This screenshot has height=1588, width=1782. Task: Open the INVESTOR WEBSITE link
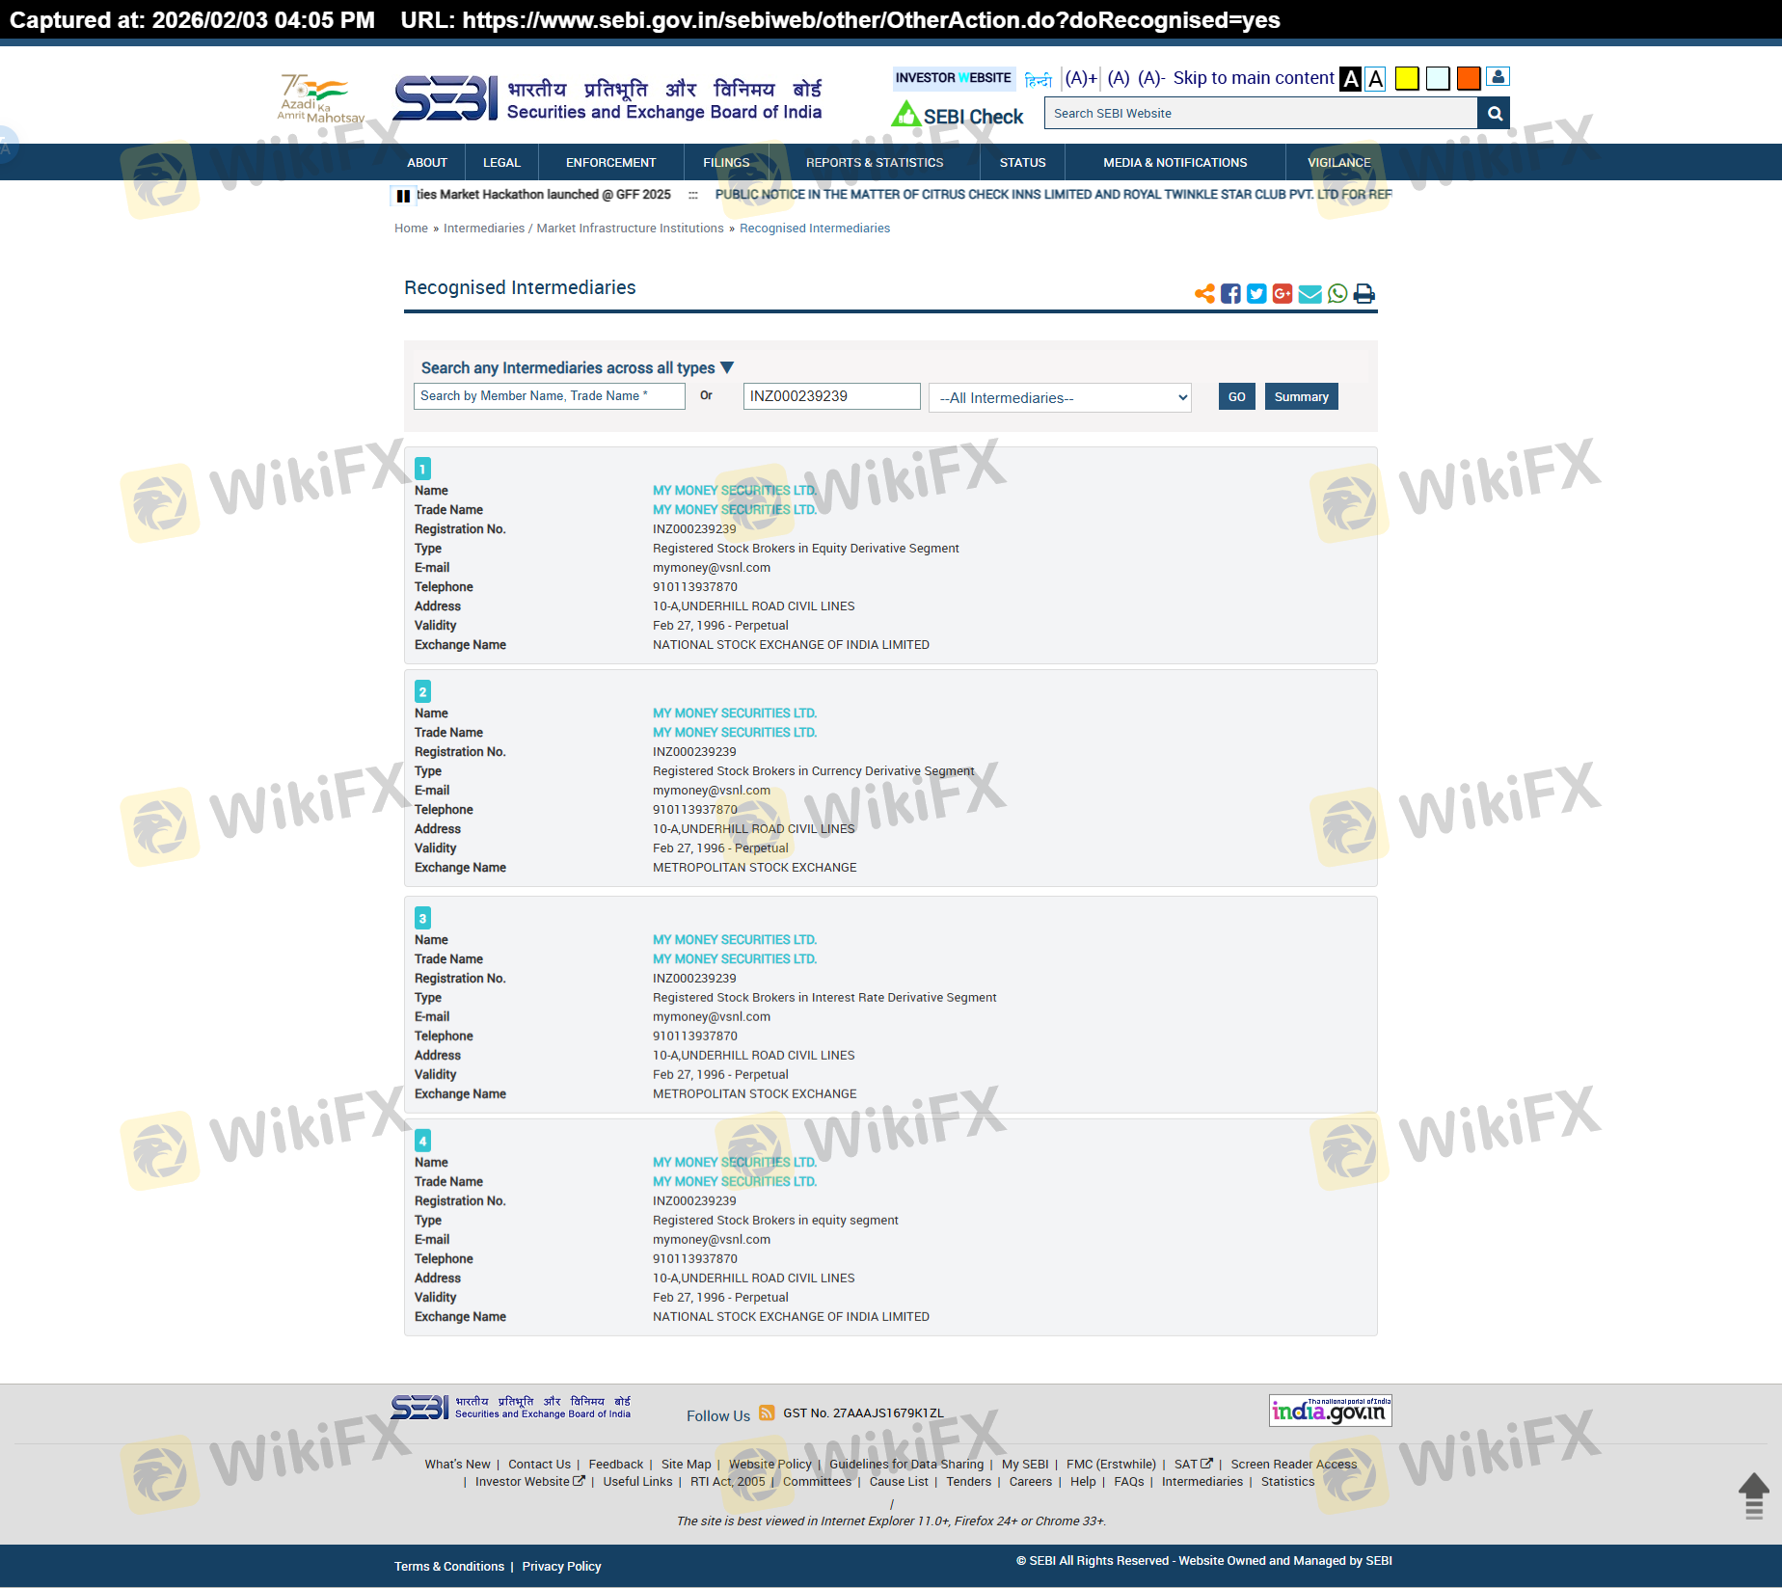click(954, 78)
